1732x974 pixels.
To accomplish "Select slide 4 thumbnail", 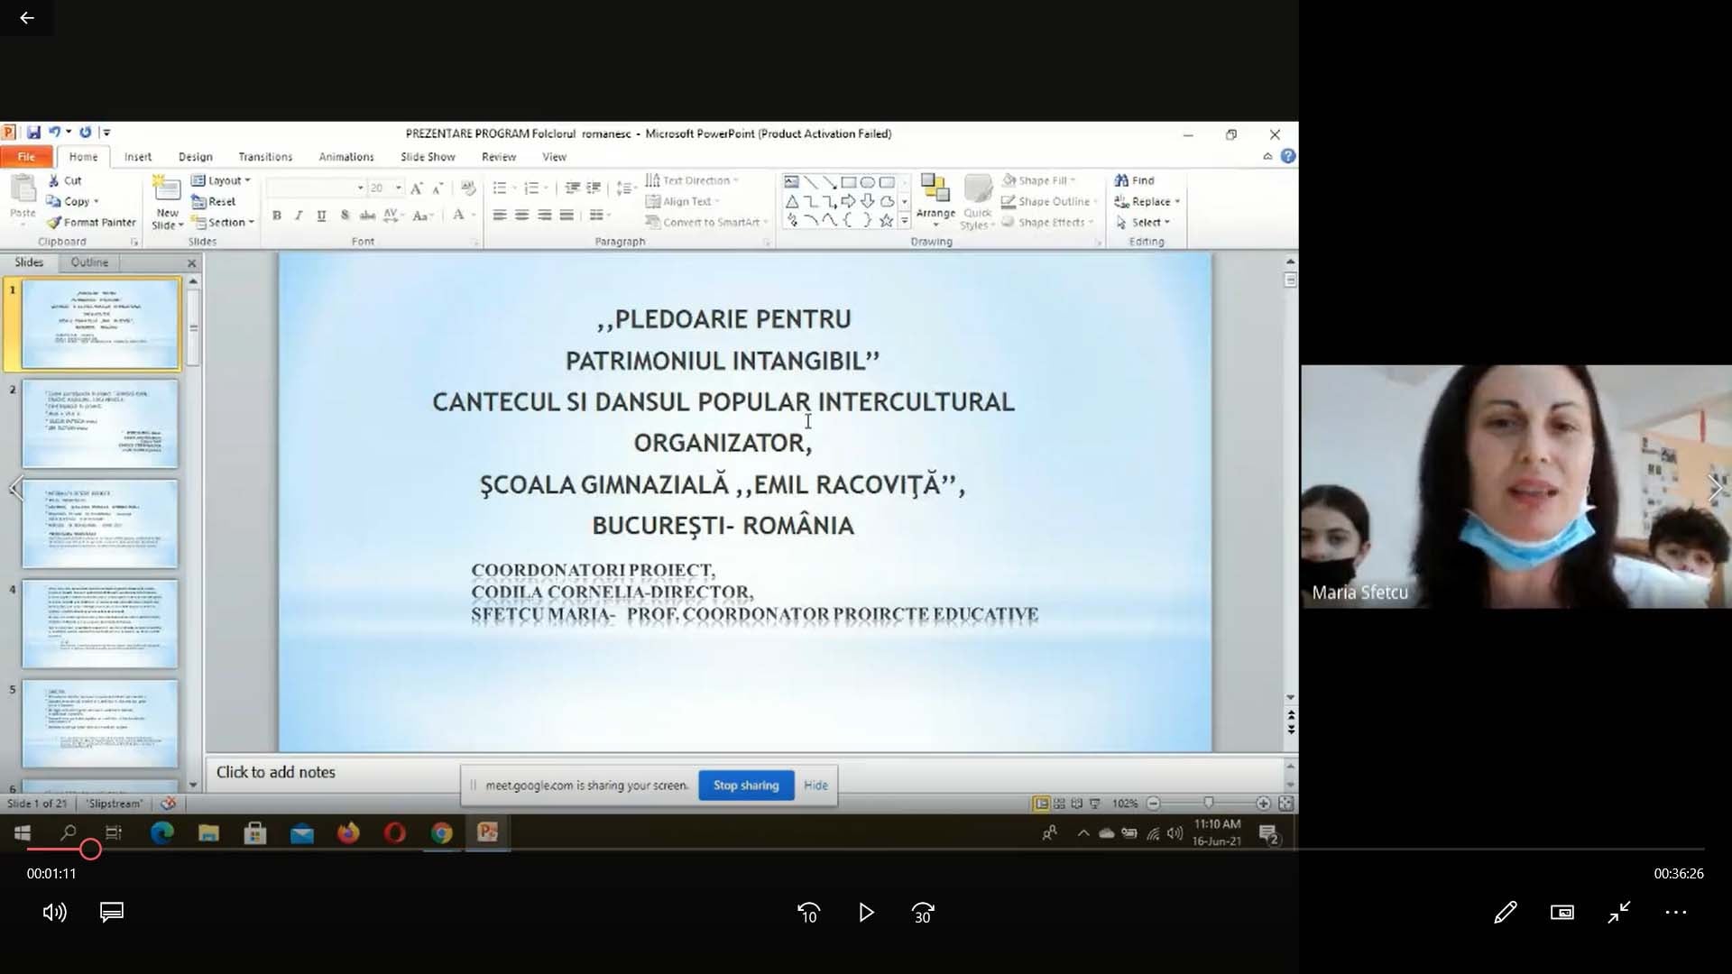I will [100, 624].
